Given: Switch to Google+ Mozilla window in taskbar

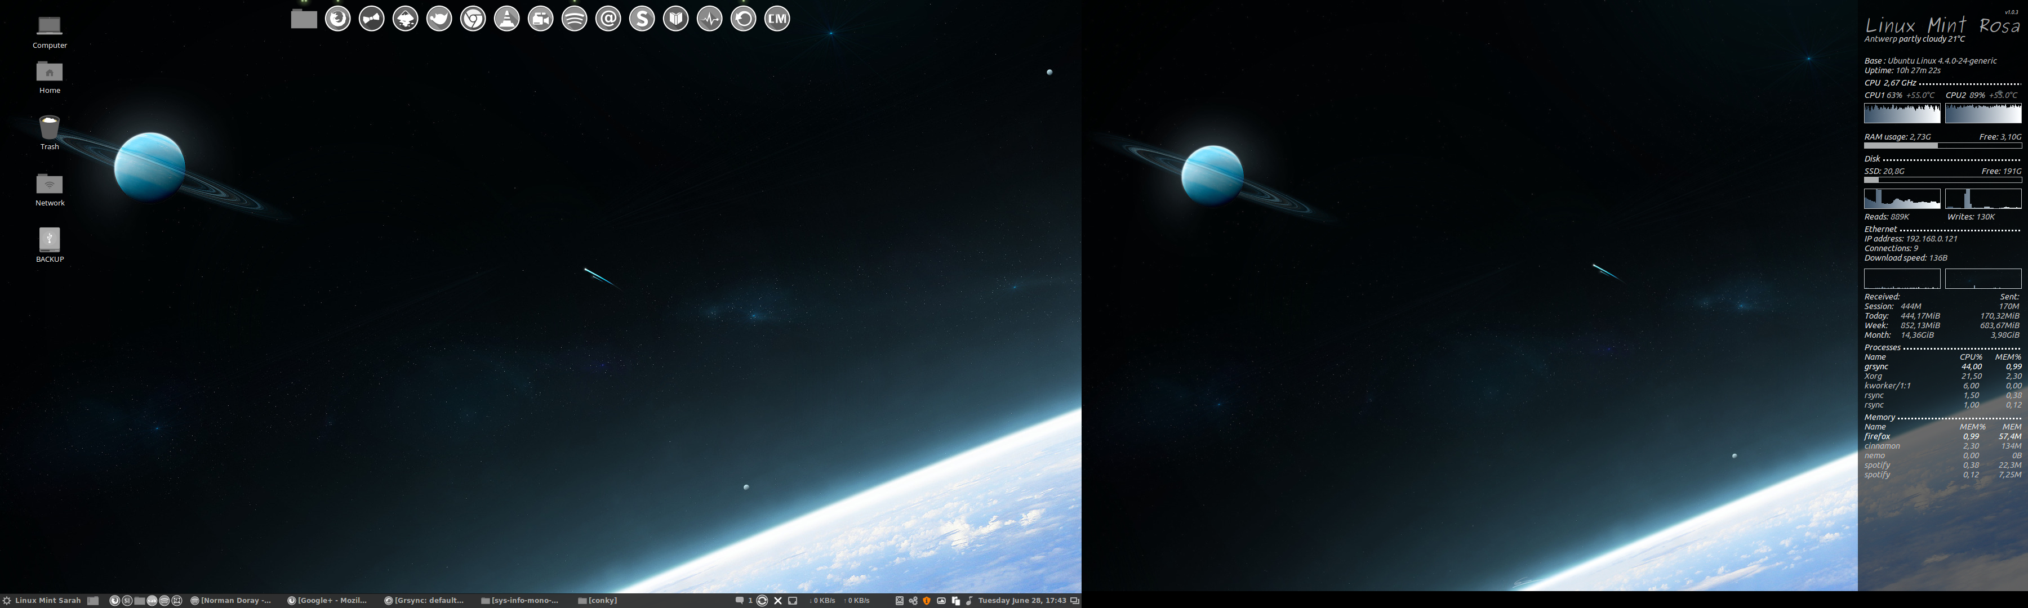Looking at the screenshot, I should pos(327,601).
